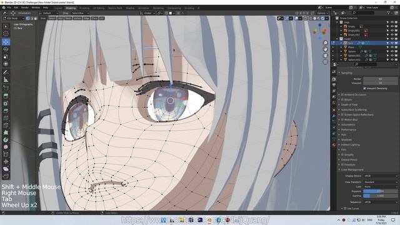Image resolution: width=400 pixels, height=225 pixels.
Task: Select the Poly Build tool
Action: (x=6, y=132)
